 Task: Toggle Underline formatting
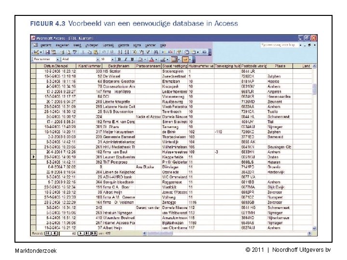(132, 59)
